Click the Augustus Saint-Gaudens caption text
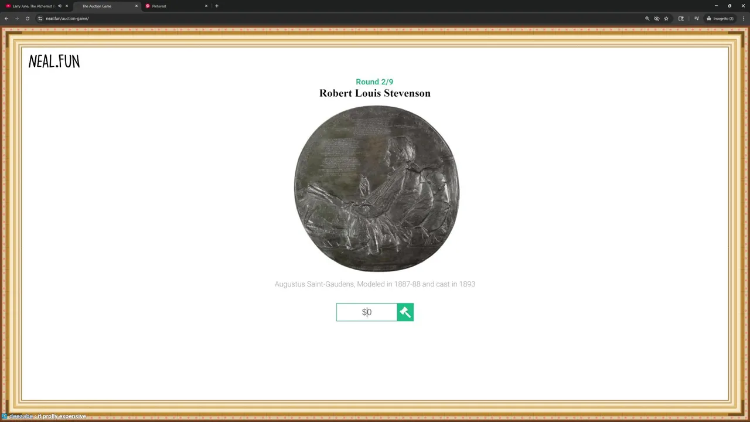This screenshot has height=422, width=750. 375,284
